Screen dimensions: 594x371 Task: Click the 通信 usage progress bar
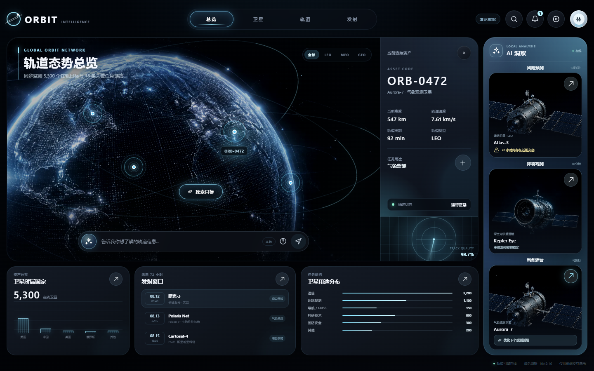(397, 293)
